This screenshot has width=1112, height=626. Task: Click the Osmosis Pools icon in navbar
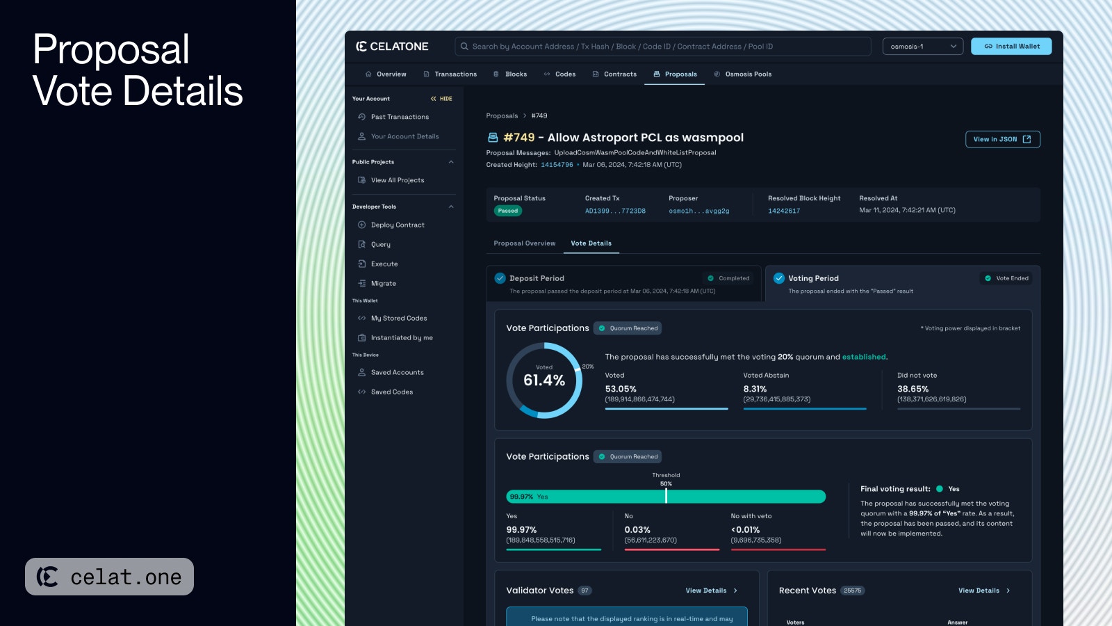pos(717,74)
